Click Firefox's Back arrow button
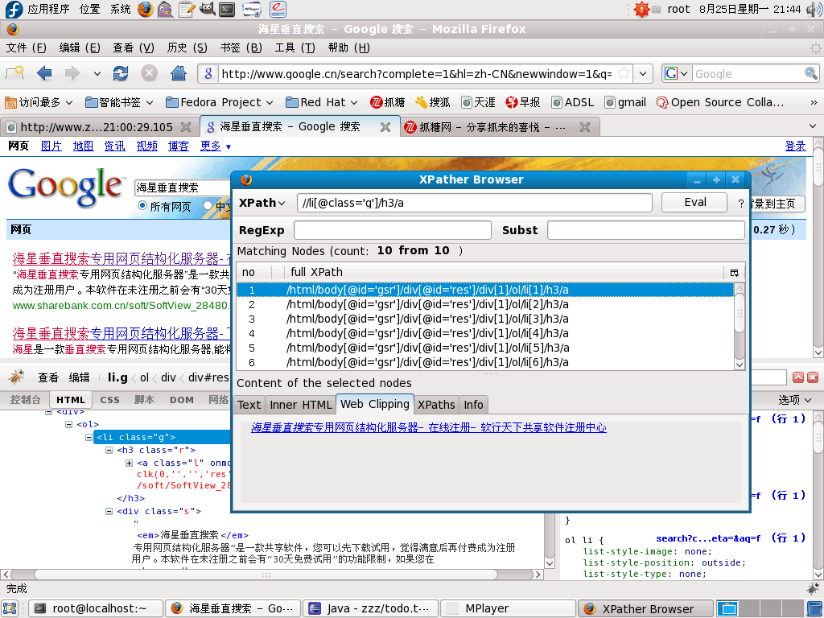Screen dimensions: 824x618 point(44,73)
